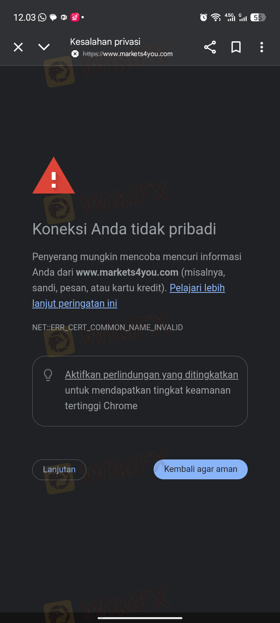Click the Kembali agar aman button
The height and width of the screenshot is (623, 280).
coord(201,469)
